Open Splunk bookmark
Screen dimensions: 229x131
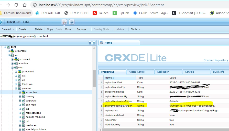(x=121, y=13)
